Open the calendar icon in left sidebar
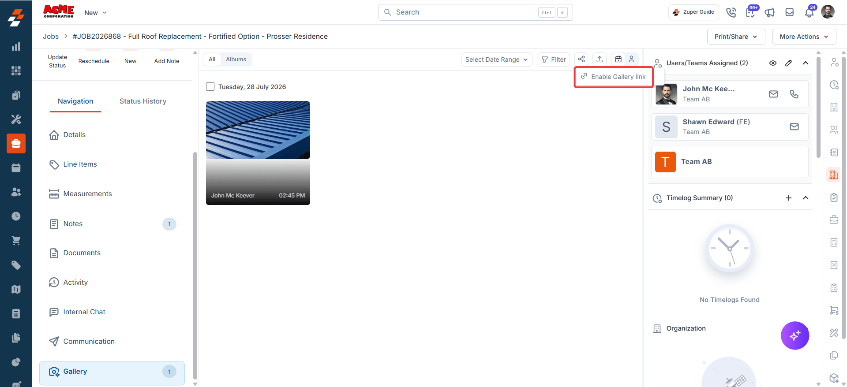This screenshot has width=847, height=387. point(16,167)
